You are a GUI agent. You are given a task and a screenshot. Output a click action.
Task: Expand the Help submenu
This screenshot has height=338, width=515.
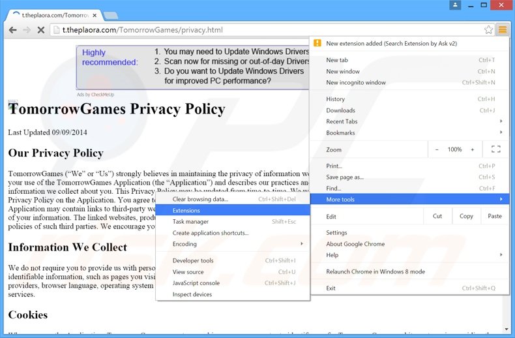tap(410, 255)
